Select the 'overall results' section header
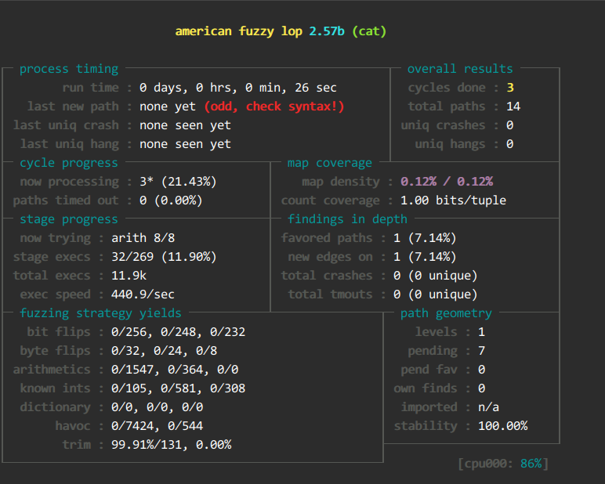This screenshot has width=605, height=484. pos(460,69)
